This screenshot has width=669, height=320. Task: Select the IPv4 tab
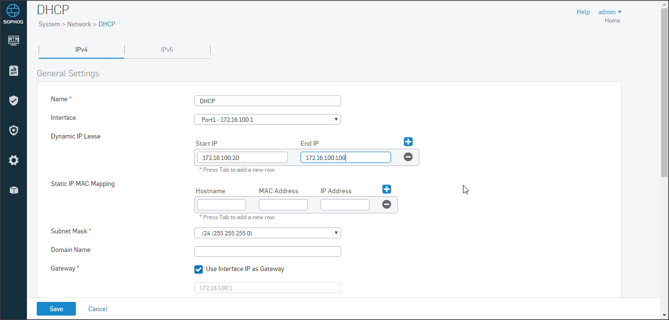81,50
